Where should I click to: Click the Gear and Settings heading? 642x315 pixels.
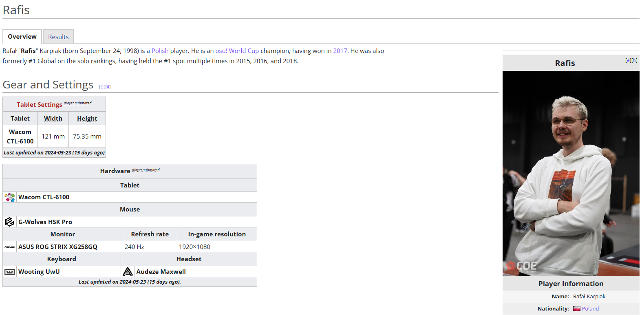[x=48, y=85]
